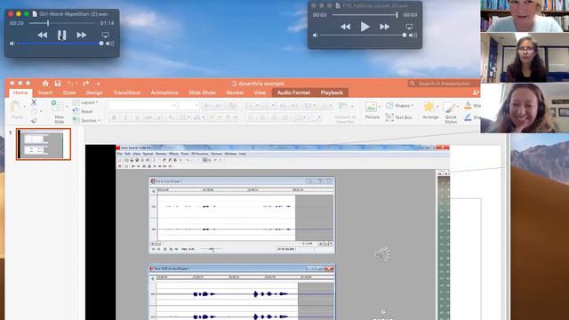Undo the last PowerPoint action
Image resolution: width=569 pixels, height=320 pixels.
(x=70, y=84)
